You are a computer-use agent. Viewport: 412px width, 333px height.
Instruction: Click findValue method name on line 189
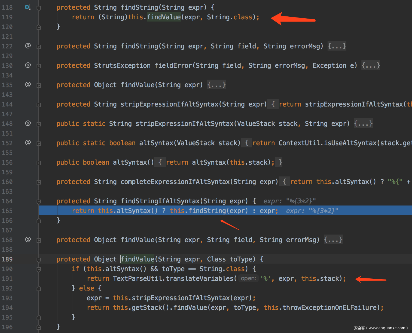[x=137, y=259]
